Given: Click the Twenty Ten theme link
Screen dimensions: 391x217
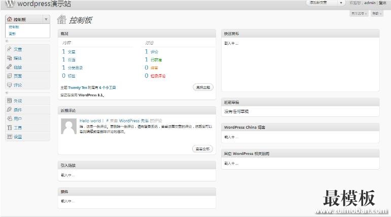Looking at the screenshot, I should click(x=78, y=88).
